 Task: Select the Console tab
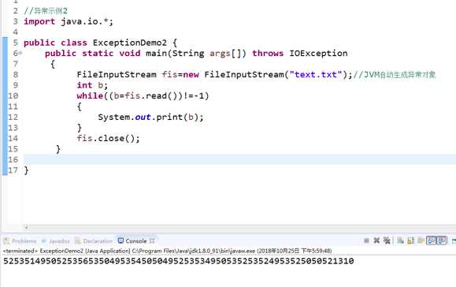pos(132,240)
